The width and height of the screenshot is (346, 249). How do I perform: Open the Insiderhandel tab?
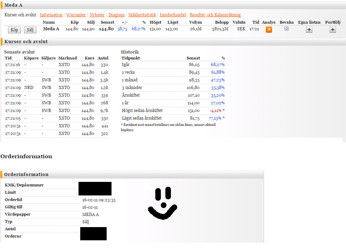coord(173,15)
